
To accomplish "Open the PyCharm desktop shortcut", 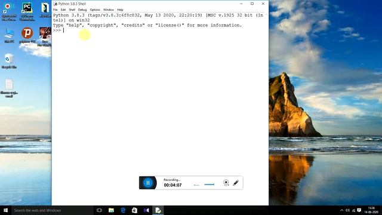I will coord(27,11).
